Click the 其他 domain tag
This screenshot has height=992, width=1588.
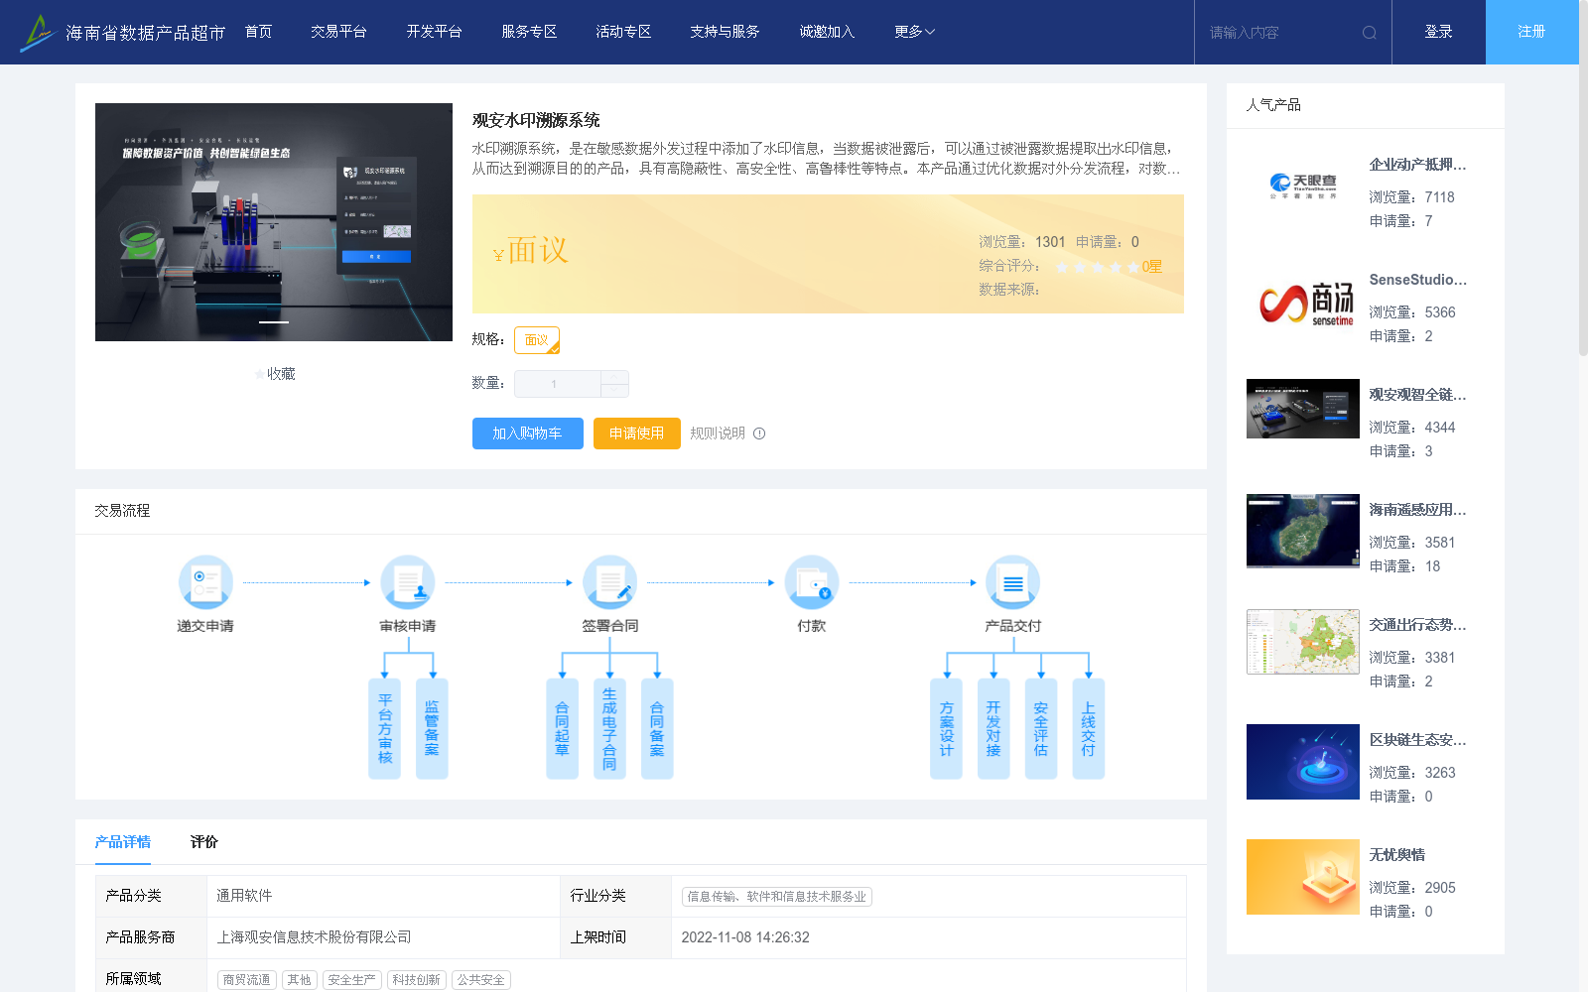click(x=299, y=980)
